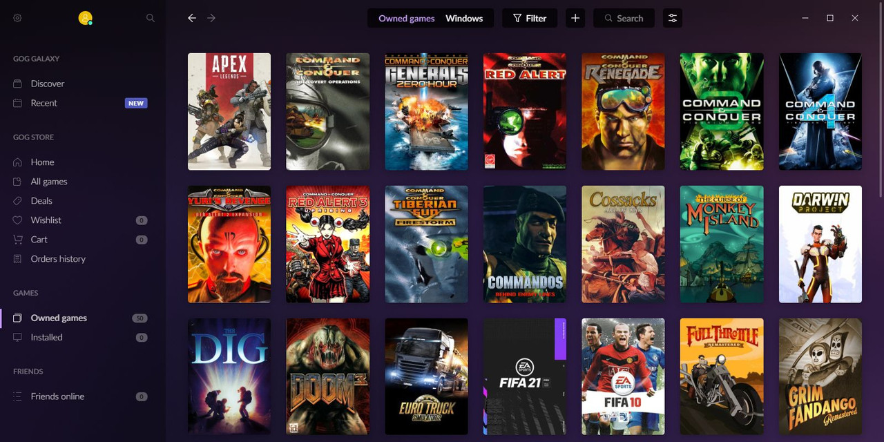Image resolution: width=884 pixels, height=442 pixels.
Task: Open Euro Truck Simulator 2 cover
Action: pos(426,376)
